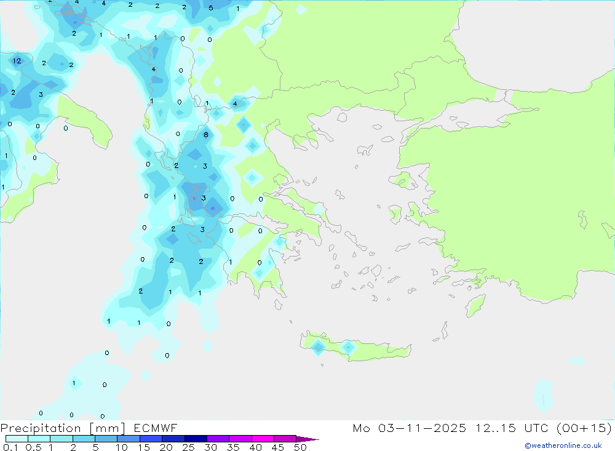The width and height of the screenshot is (615, 451).
Task: Pick the legend swatch between 10 and 15
Action: (x=129, y=439)
